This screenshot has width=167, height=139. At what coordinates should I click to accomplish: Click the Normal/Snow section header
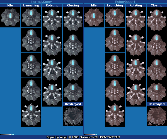[x=42, y=2]
